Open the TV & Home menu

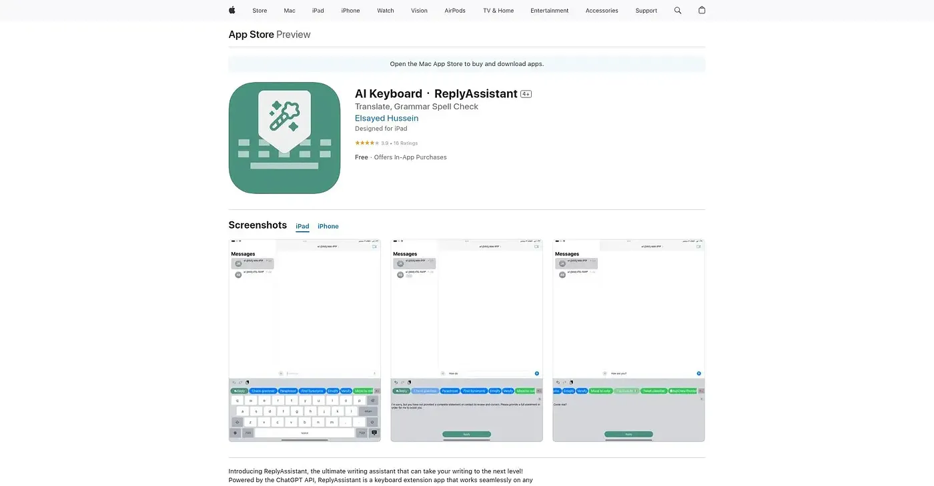[x=498, y=11]
